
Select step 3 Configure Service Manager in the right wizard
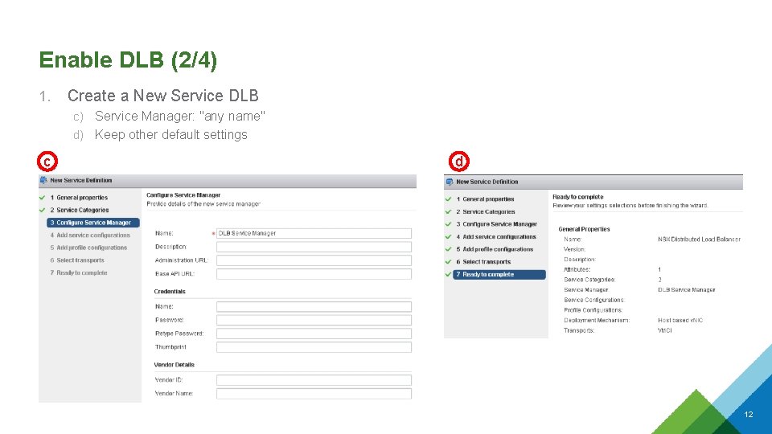[496, 224]
